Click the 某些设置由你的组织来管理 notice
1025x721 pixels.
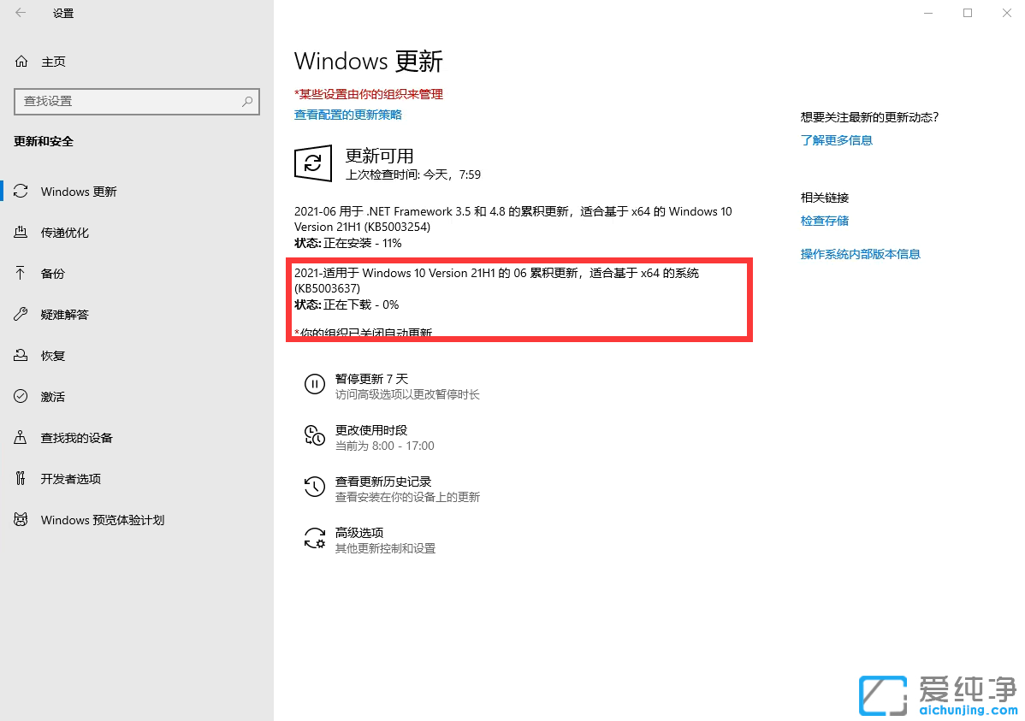[x=369, y=94]
